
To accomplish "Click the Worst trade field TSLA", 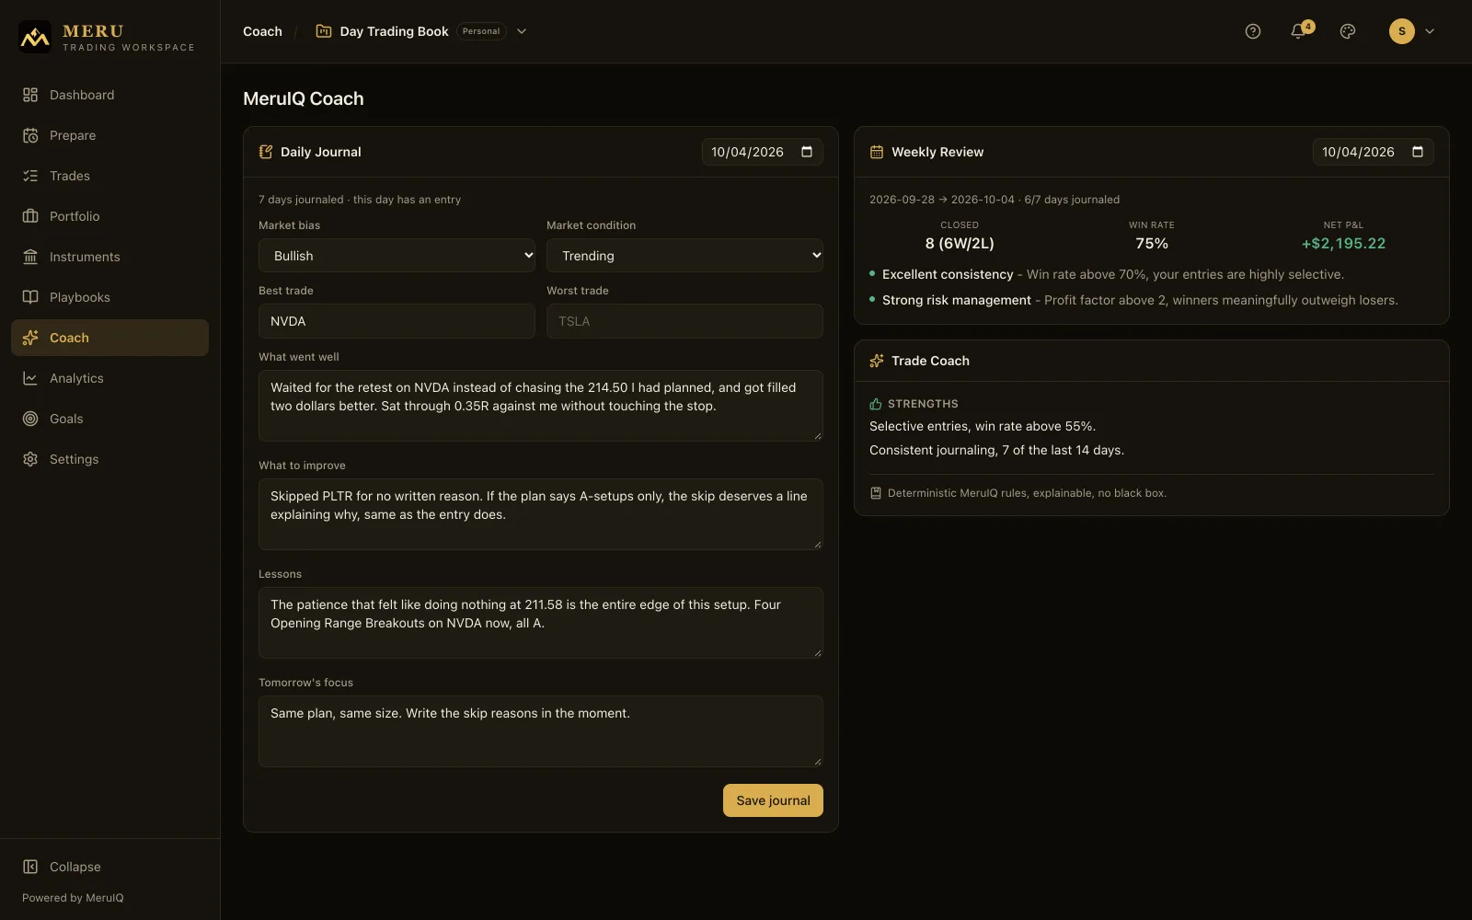I will [684, 321].
